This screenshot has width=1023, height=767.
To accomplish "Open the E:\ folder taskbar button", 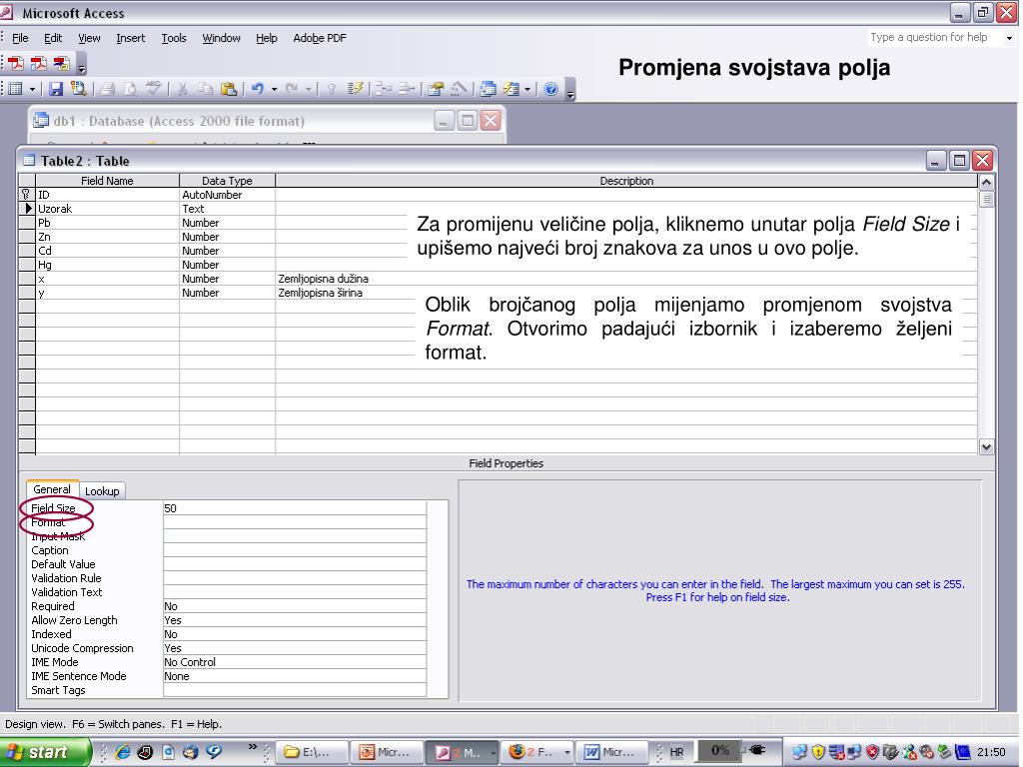I will [312, 752].
